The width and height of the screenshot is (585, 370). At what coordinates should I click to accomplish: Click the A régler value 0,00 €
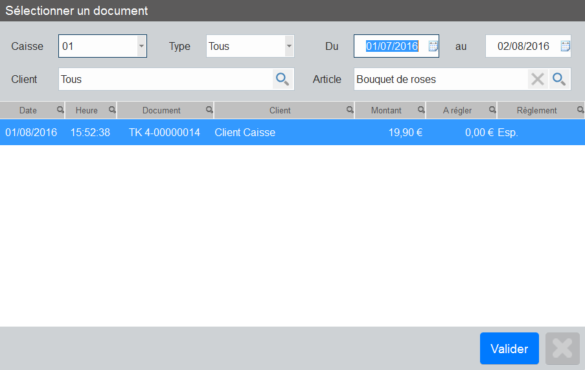pyautogui.click(x=479, y=132)
